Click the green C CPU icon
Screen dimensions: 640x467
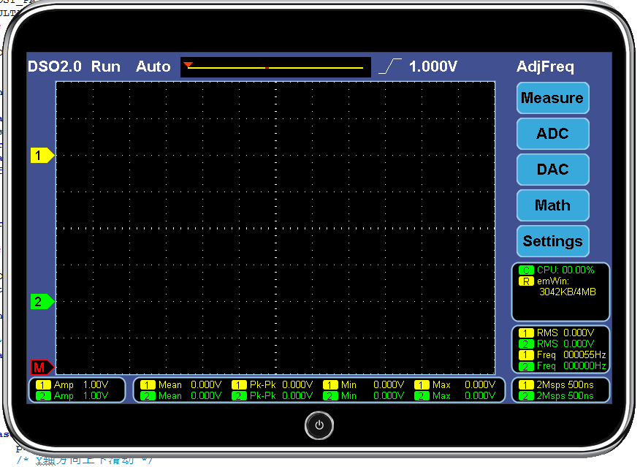(526, 270)
